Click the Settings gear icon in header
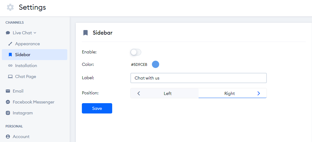 coord(10,7)
